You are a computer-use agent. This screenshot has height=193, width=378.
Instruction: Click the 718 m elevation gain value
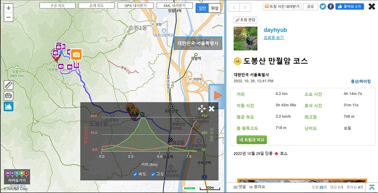281,128
